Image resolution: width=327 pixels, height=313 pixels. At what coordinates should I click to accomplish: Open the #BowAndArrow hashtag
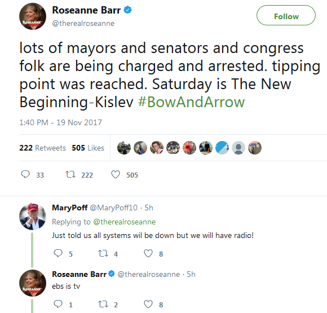pos(191,102)
